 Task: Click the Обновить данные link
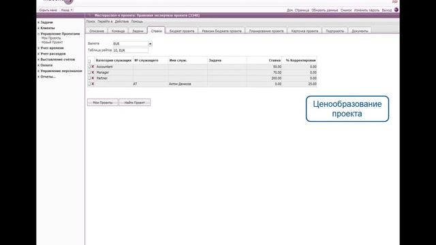tap(324, 10)
